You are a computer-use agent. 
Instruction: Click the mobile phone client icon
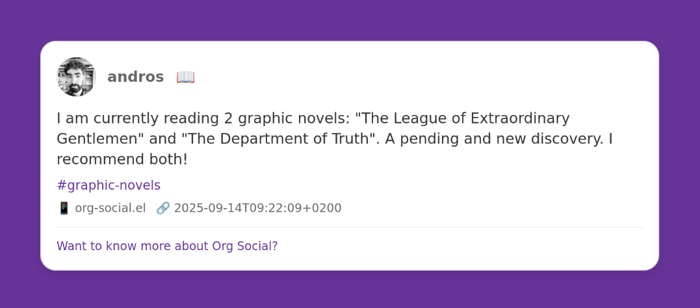click(x=64, y=208)
